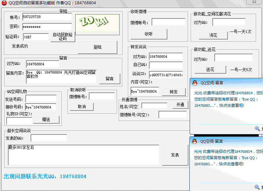Close the QQ空间自动留言 window
Screen dimensions: 263x191
(254, 2)
